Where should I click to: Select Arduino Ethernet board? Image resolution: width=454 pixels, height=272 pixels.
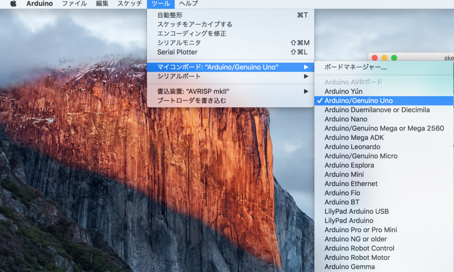[x=384, y=184]
